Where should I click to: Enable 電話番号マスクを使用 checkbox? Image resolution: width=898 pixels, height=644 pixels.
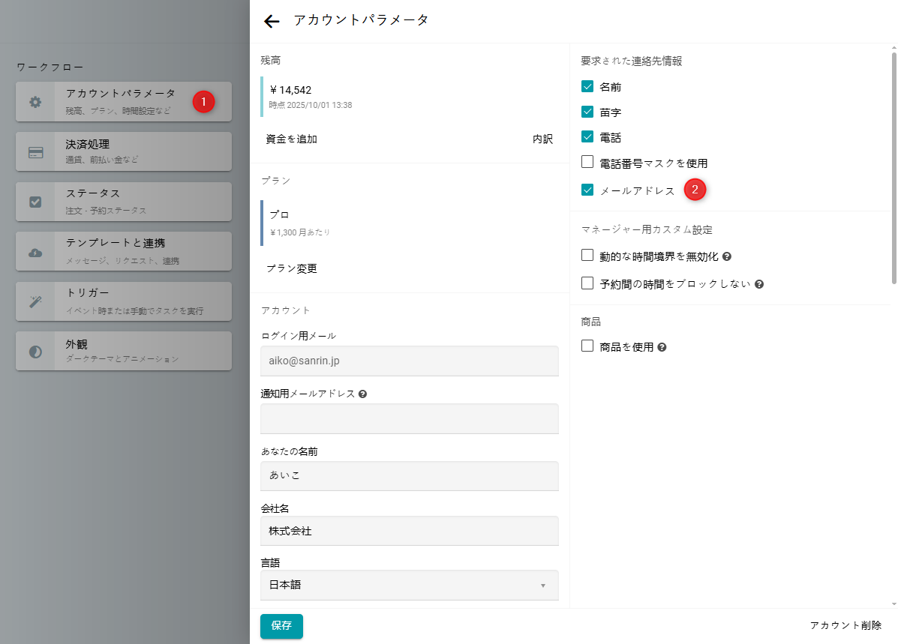coord(587,162)
